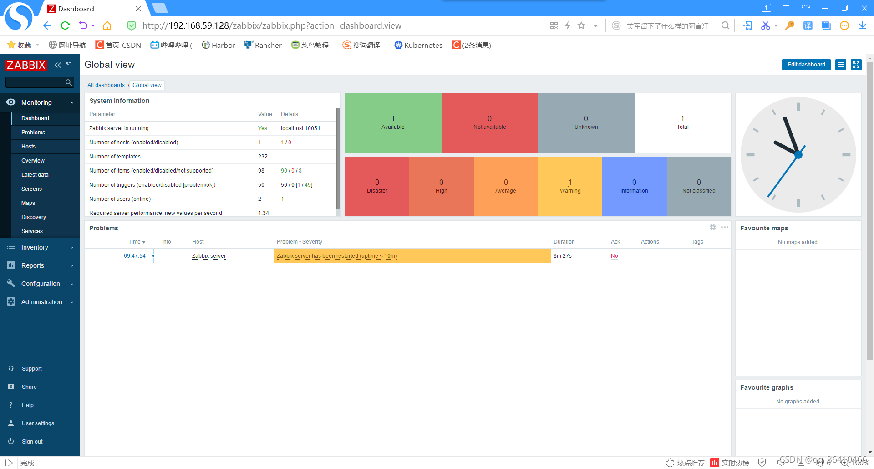Click the sidebar search input field
This screenshot has width=874, height=469.
36,82
